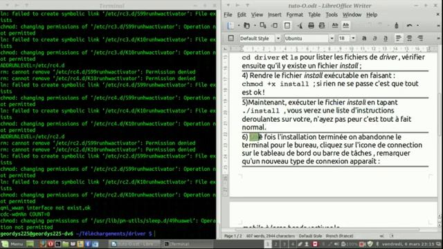Viewport: 443px width, 249px height.
Task: Open the Insert menu in Writer
Action: pos(275,15)
